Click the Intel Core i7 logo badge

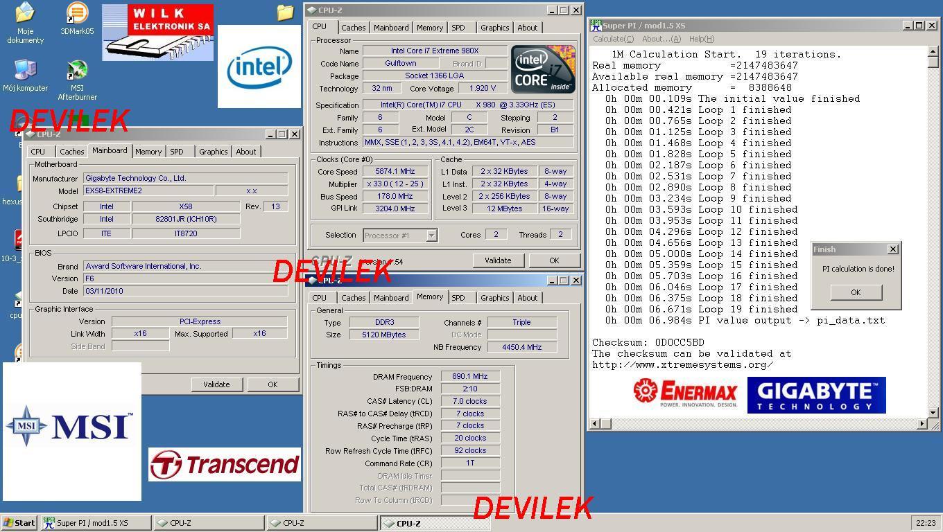[543, 69]
